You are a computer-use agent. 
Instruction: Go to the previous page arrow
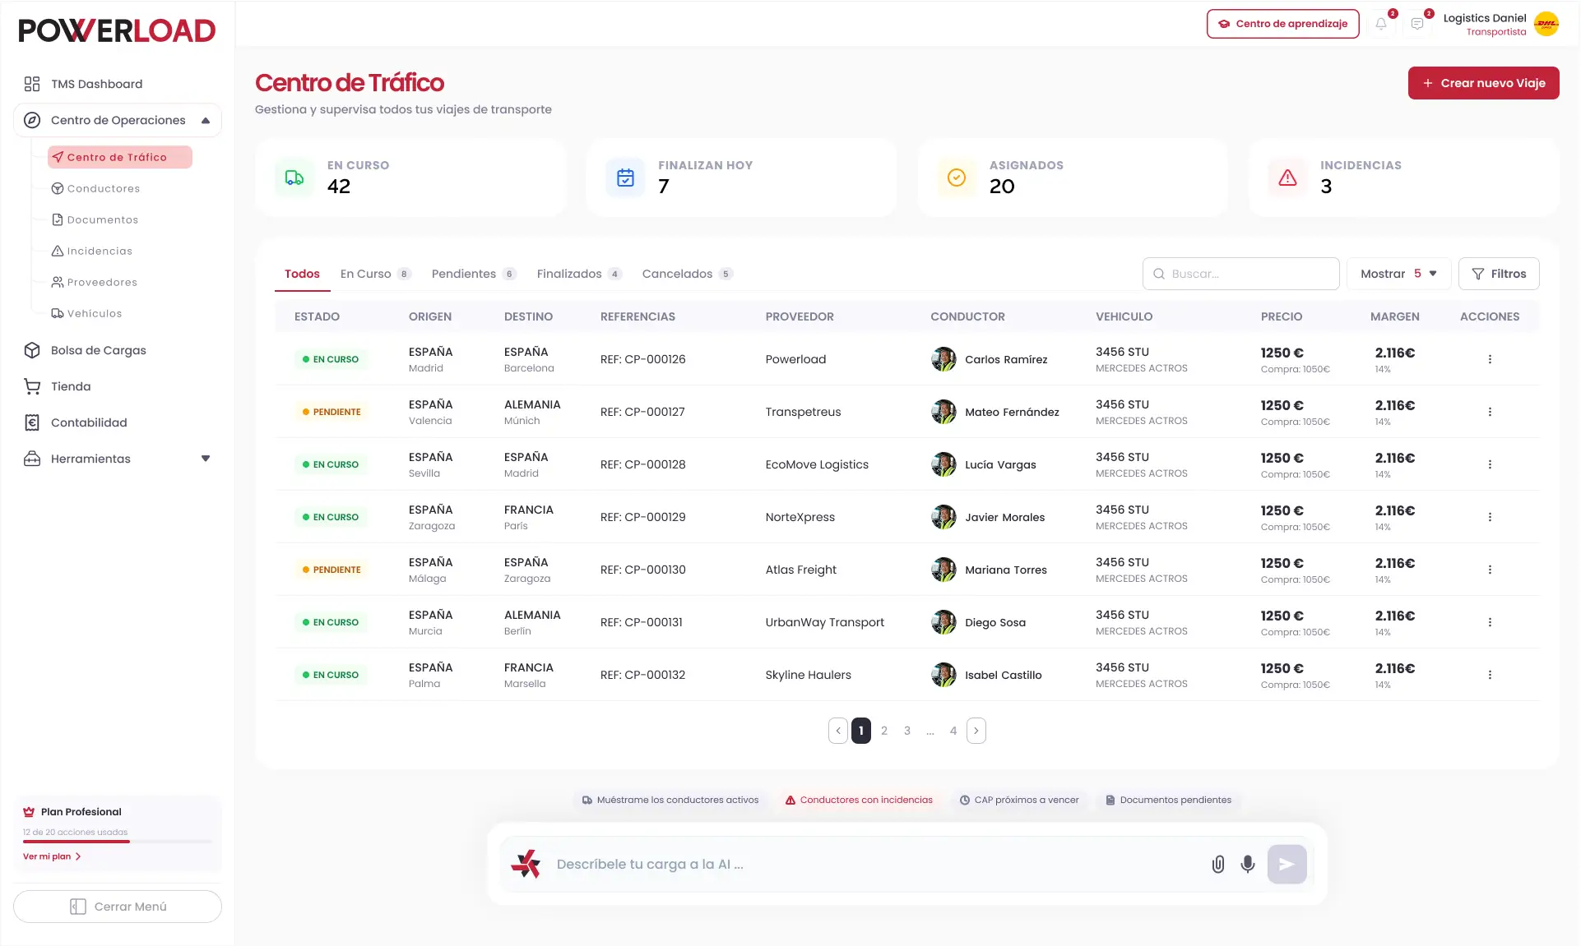(838, 731)
